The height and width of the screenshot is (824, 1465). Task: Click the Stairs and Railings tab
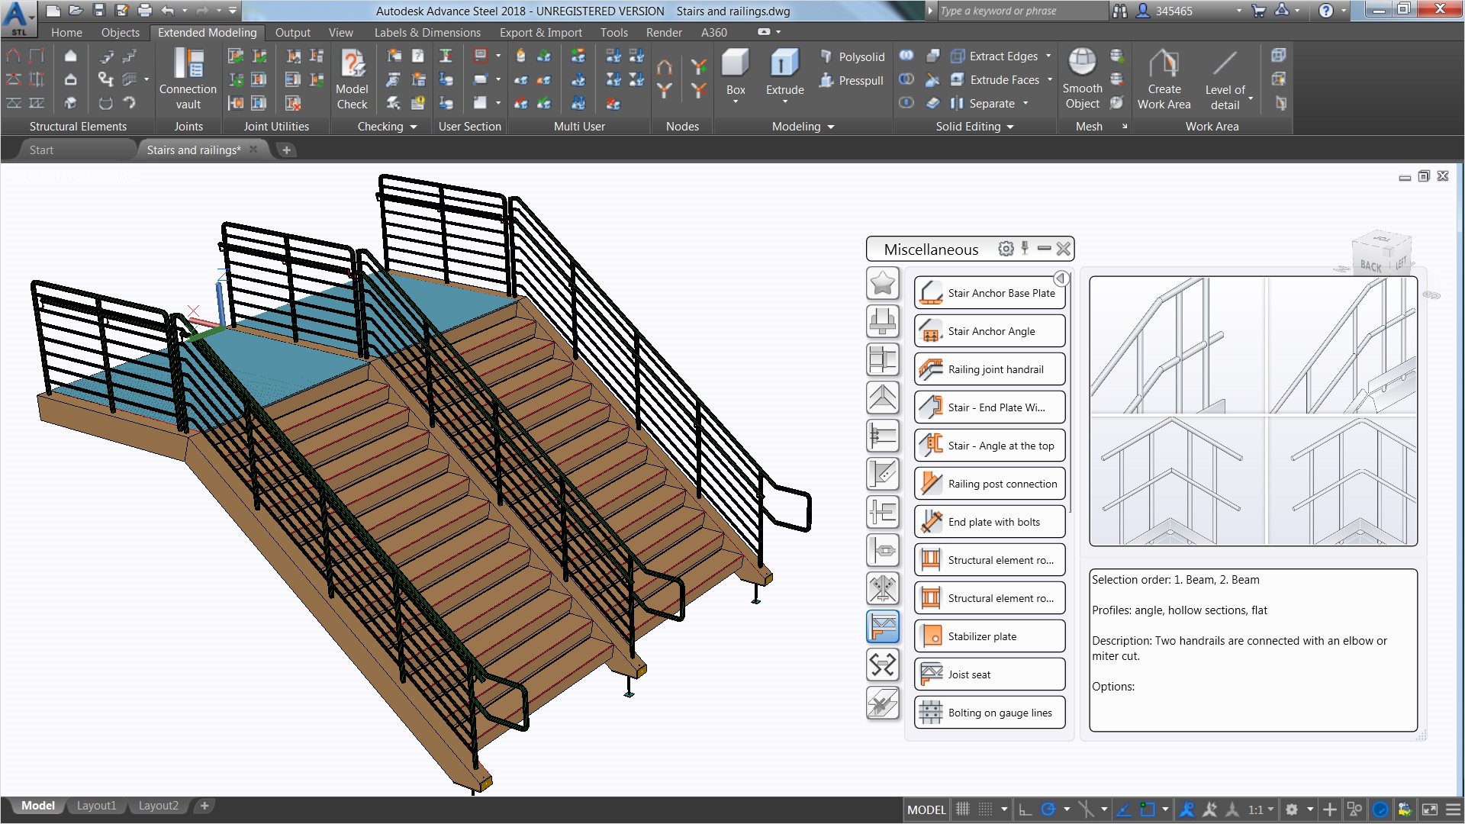193,150
